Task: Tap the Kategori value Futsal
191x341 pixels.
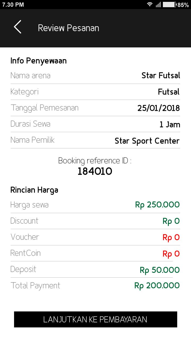Action: [169, 92]
